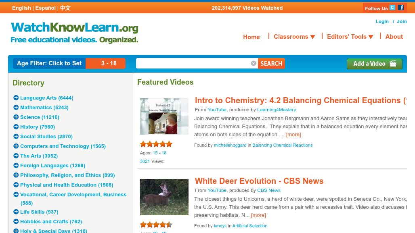Screen dimensions: 415x233
Task: Expand [more] on White Deer video description
Action: pyautogui.click(x=258, y=215)
